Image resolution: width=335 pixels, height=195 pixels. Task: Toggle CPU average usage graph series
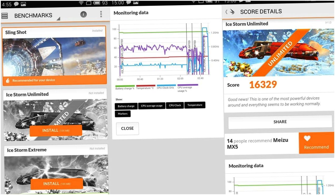(x=152, y=106)
